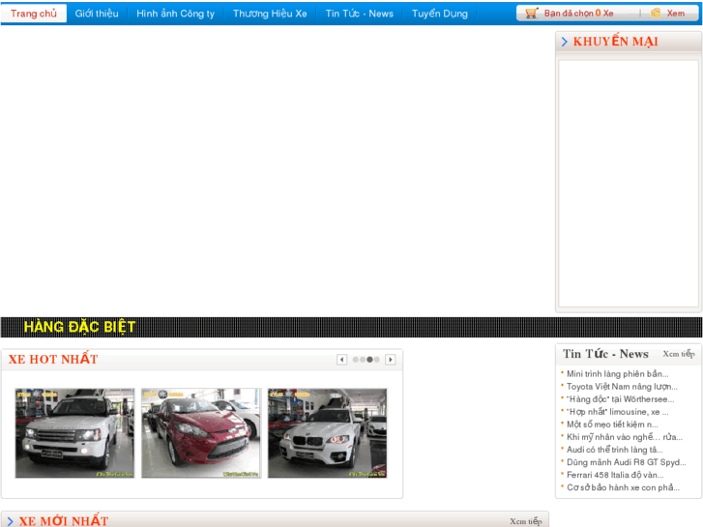This screenshot has width=703, height=527.
Task: Select the second carousel pagination dot
Action: 363,360
